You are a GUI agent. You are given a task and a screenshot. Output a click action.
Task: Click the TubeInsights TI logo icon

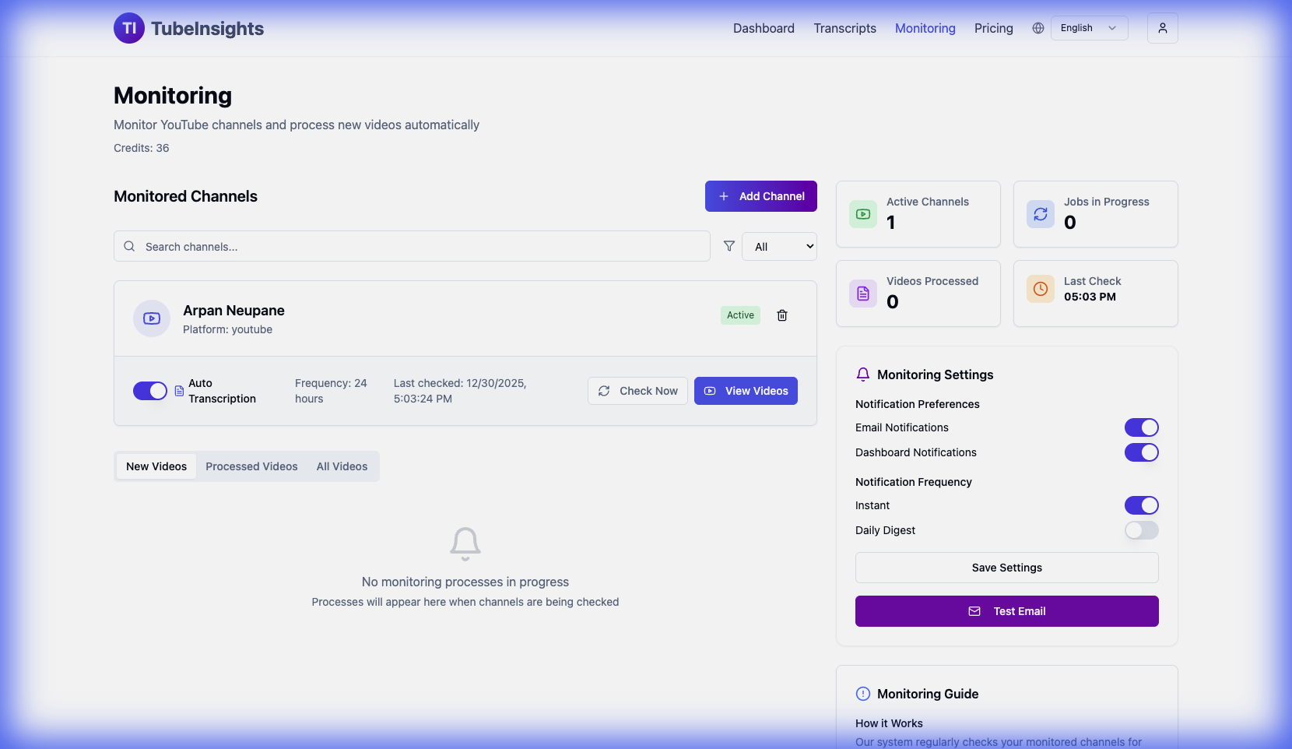pyautogui.click(x=128, y=28)
